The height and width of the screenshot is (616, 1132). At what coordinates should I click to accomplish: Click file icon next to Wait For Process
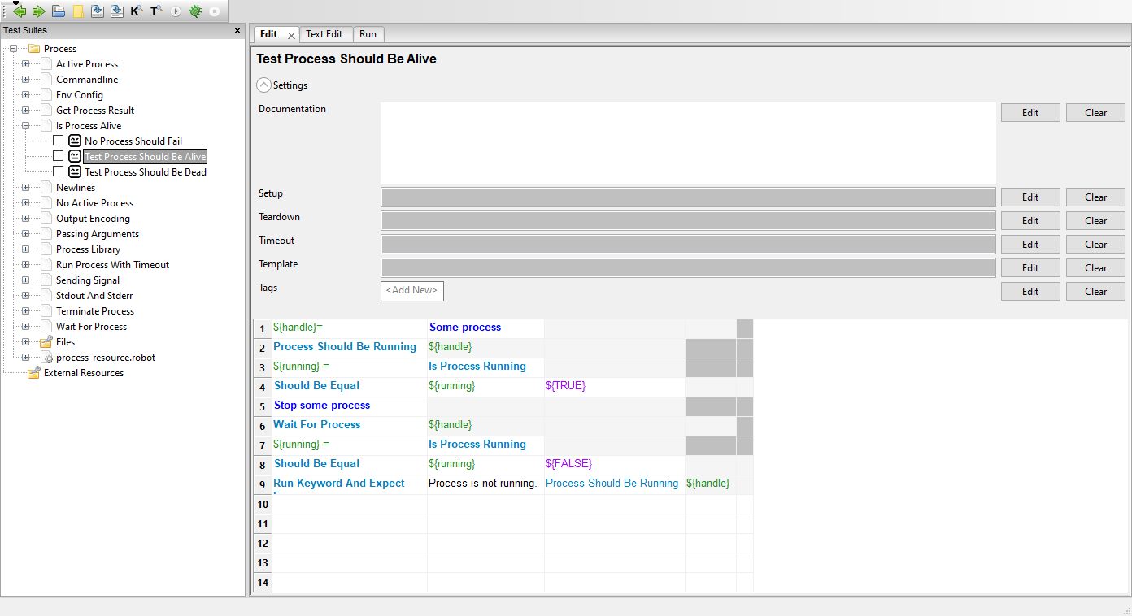coord(46,327)
